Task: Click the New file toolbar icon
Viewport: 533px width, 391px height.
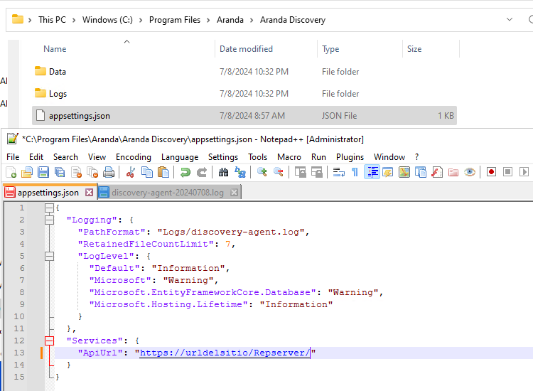Action: (x=11, y=172)
